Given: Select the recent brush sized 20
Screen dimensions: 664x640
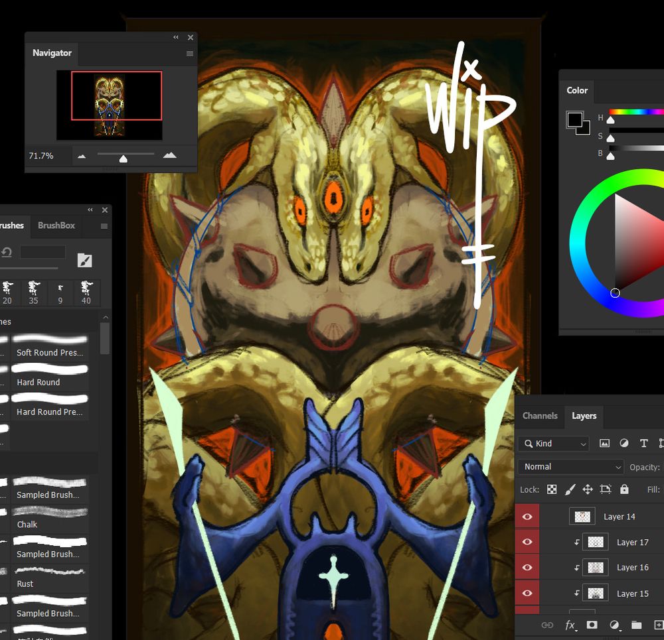Looking at the screenshot, I should tap(7, 292).
